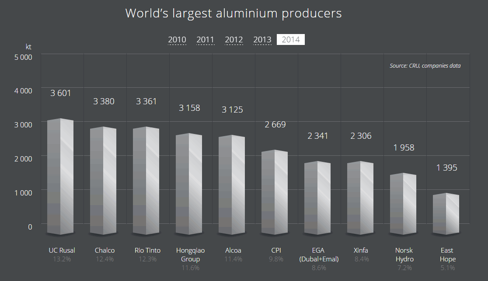
Task: Click the Hongqiao Group bar
Action: pos(189,184)
